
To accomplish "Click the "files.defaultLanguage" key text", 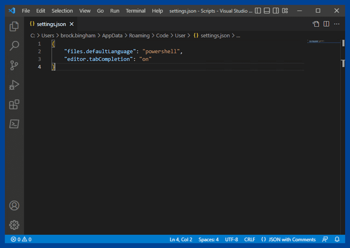I will click(x=100, y=51).
